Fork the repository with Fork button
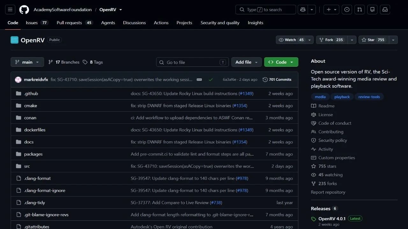Viewport: 408px width, 229px height. pyautogui.click(x=331, y=40)
